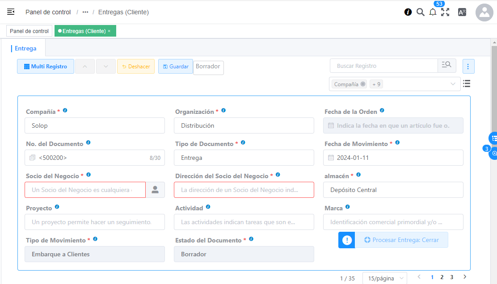
Task: Open the 15/página page size dropdown
Action: 384,278
